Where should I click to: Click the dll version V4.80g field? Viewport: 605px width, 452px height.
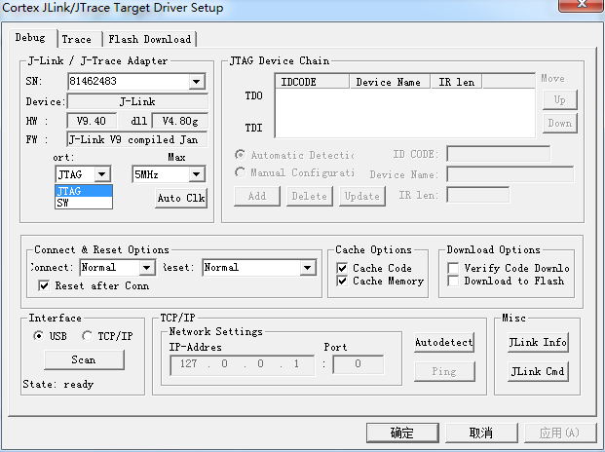180,121
